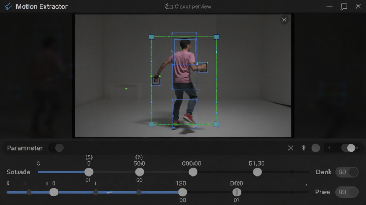Screen dimensions: 366x205
Task: Click the X icon in the parameter bar
Action: pos(291,148)
